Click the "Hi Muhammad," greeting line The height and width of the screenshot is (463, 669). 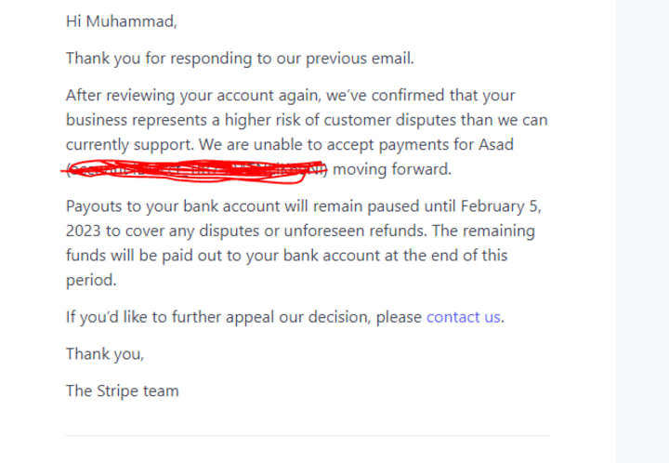[121, 21]
